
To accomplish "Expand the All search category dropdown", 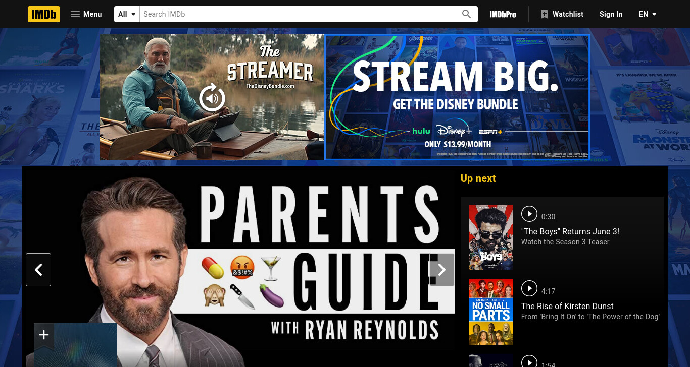I will (x=127, y=14).
